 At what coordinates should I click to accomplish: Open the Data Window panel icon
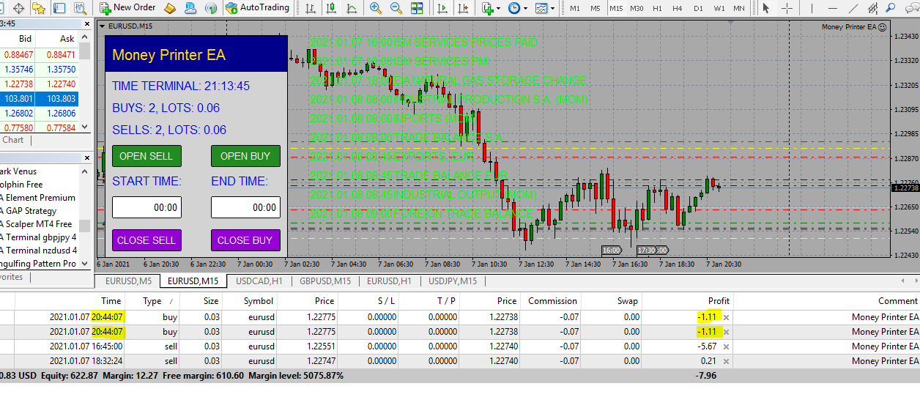[x=19, y=8]
